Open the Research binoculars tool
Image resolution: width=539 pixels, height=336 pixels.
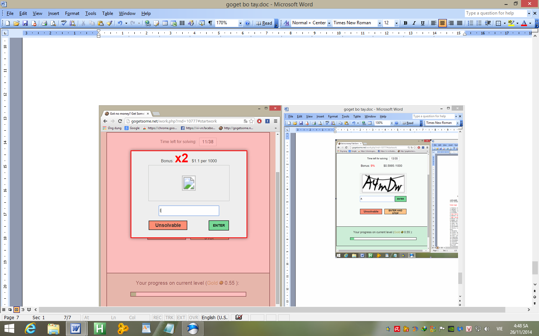[x=73, y=23]
